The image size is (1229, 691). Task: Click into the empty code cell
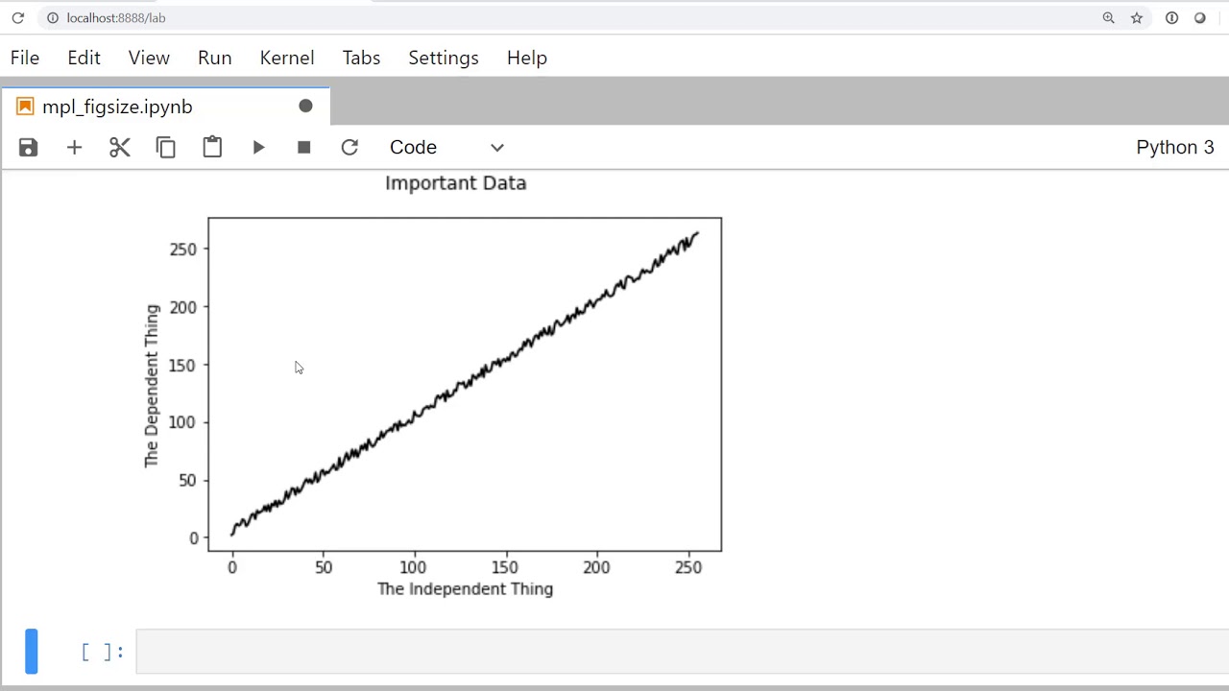(x=672, y=652)
